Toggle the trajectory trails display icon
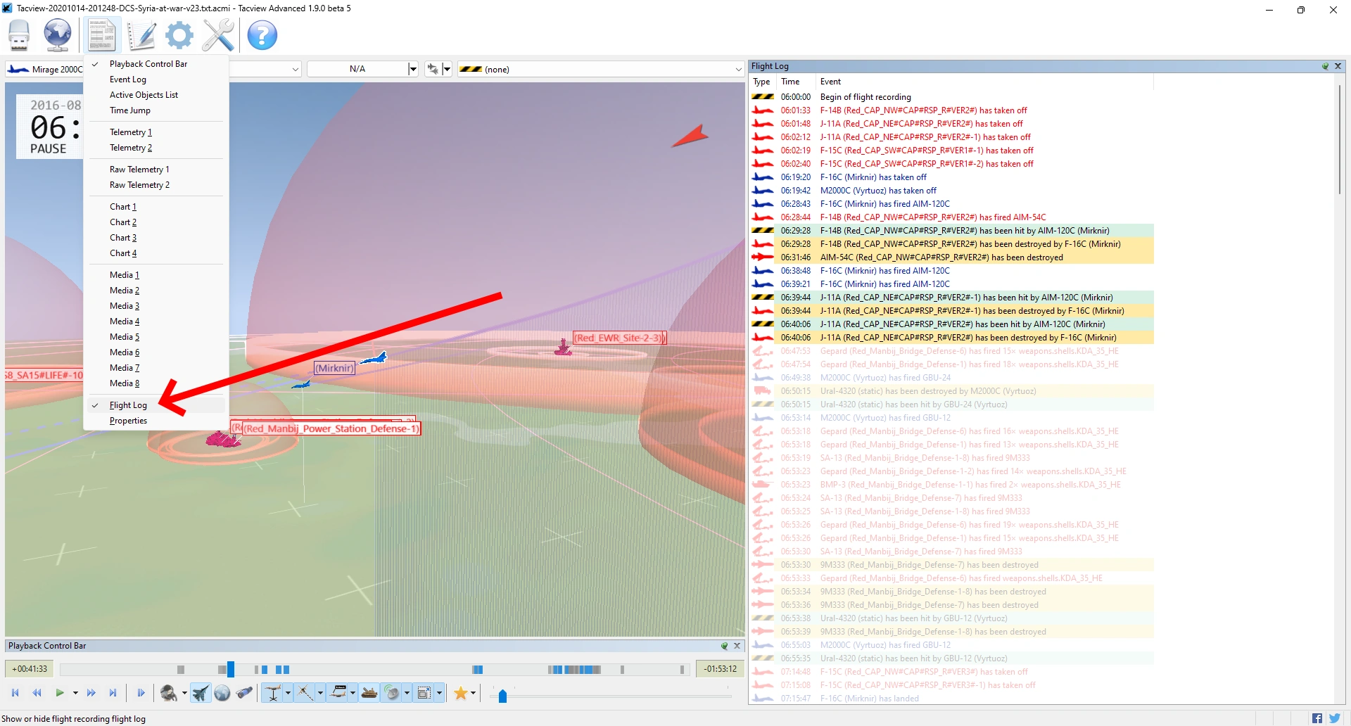 pos(305,693)
